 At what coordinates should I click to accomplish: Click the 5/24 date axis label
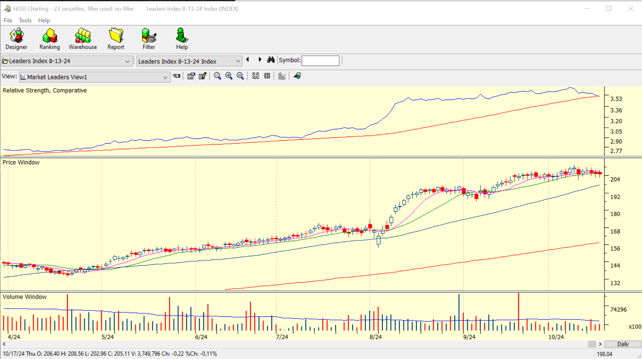(107, 337)
